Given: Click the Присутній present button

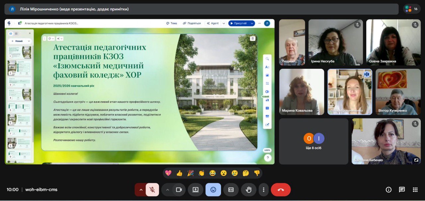Looking at the screenshot, I should tap(238, 23).
